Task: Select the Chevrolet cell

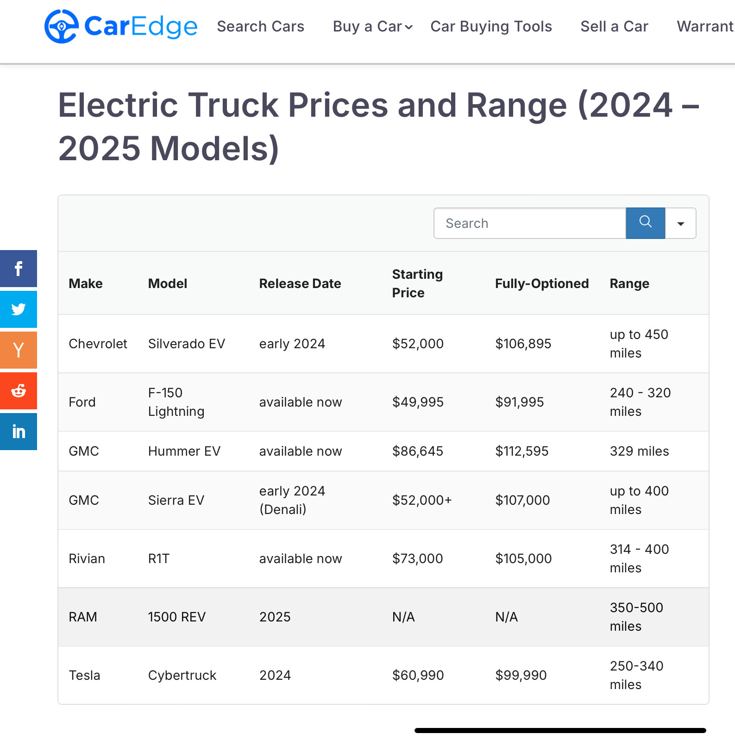Action: tap(98, 344)
